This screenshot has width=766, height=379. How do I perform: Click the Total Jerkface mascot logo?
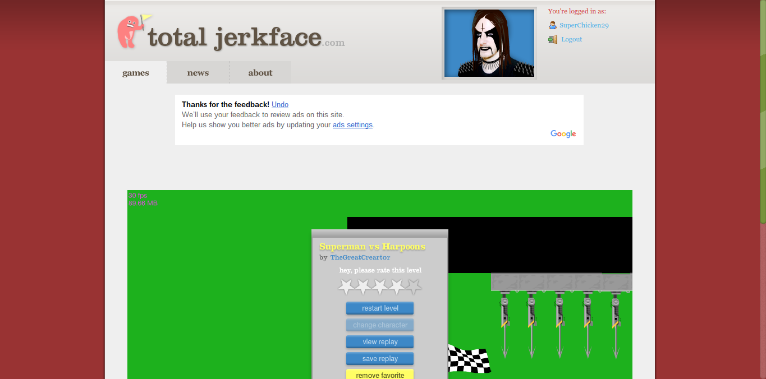pyautogui.click(x=129, y=32)
